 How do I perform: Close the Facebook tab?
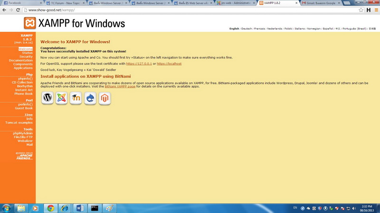[41, 3]
